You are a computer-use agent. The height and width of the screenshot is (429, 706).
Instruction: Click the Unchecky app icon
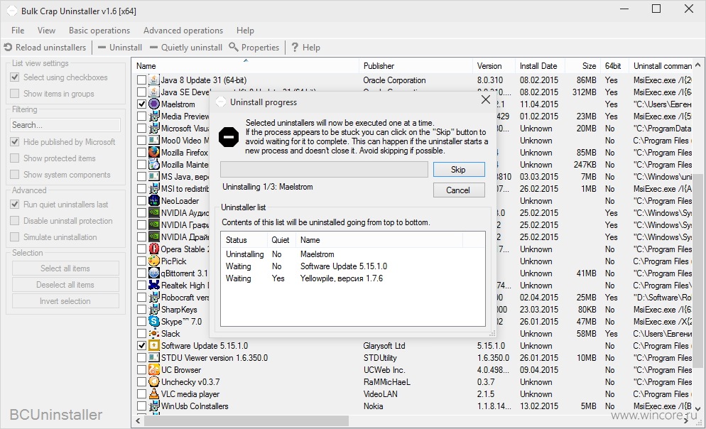click(x=154, y=381)
